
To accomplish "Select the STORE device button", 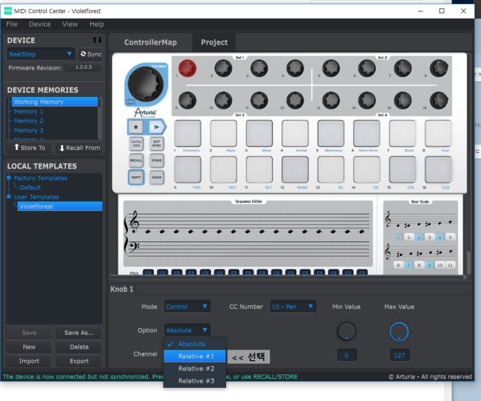I will pyautogui.click(x=156, y=160).
